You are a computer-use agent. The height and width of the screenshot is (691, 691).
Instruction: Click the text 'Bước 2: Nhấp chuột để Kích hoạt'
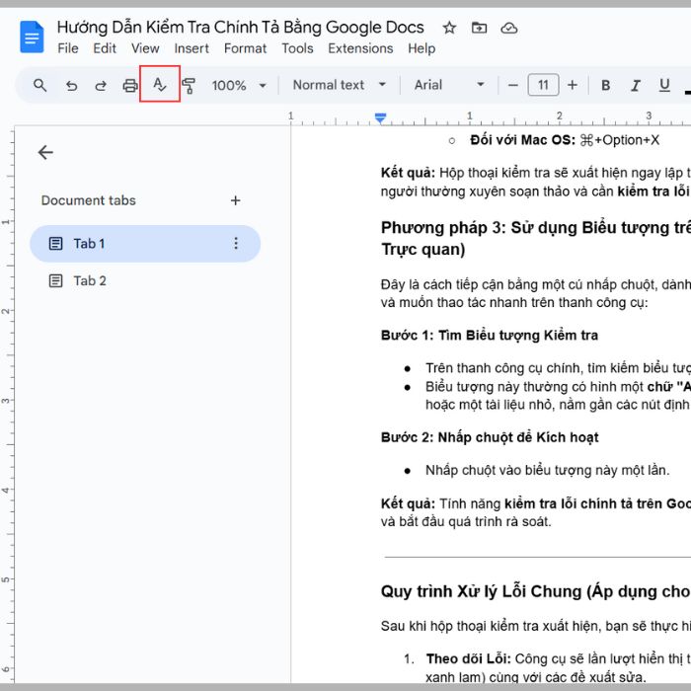[x=490, y=437]
